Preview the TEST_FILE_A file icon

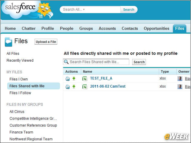67,79
